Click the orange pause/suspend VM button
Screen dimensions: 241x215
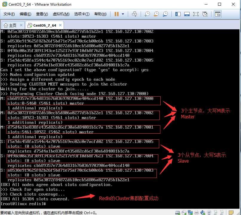(116, 14)
